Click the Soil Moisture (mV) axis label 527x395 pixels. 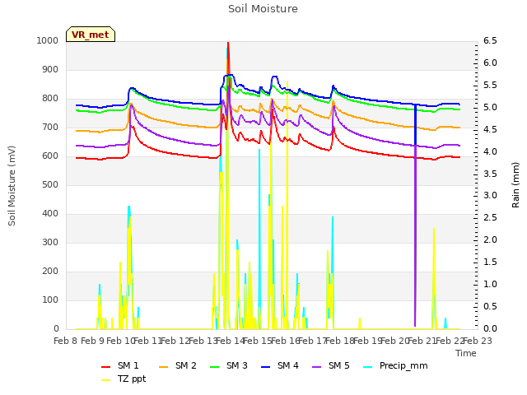coord(12,186)
